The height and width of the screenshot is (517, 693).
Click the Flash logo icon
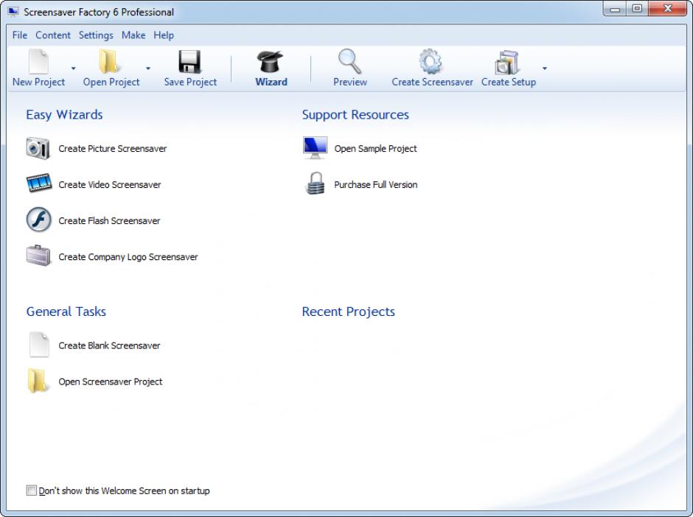(39, 219)
